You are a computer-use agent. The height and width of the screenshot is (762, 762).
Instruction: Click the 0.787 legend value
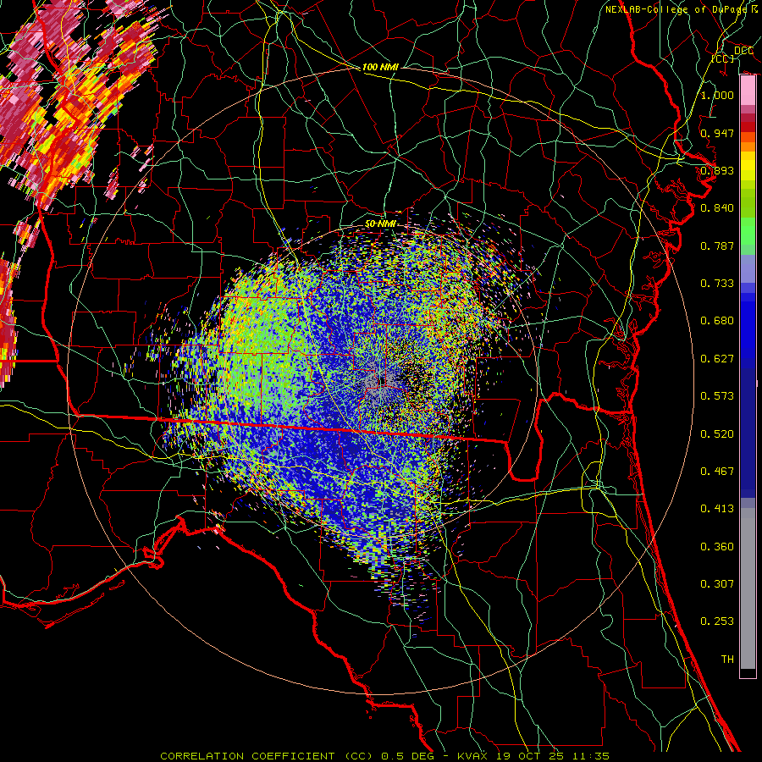tap(717, 246)
